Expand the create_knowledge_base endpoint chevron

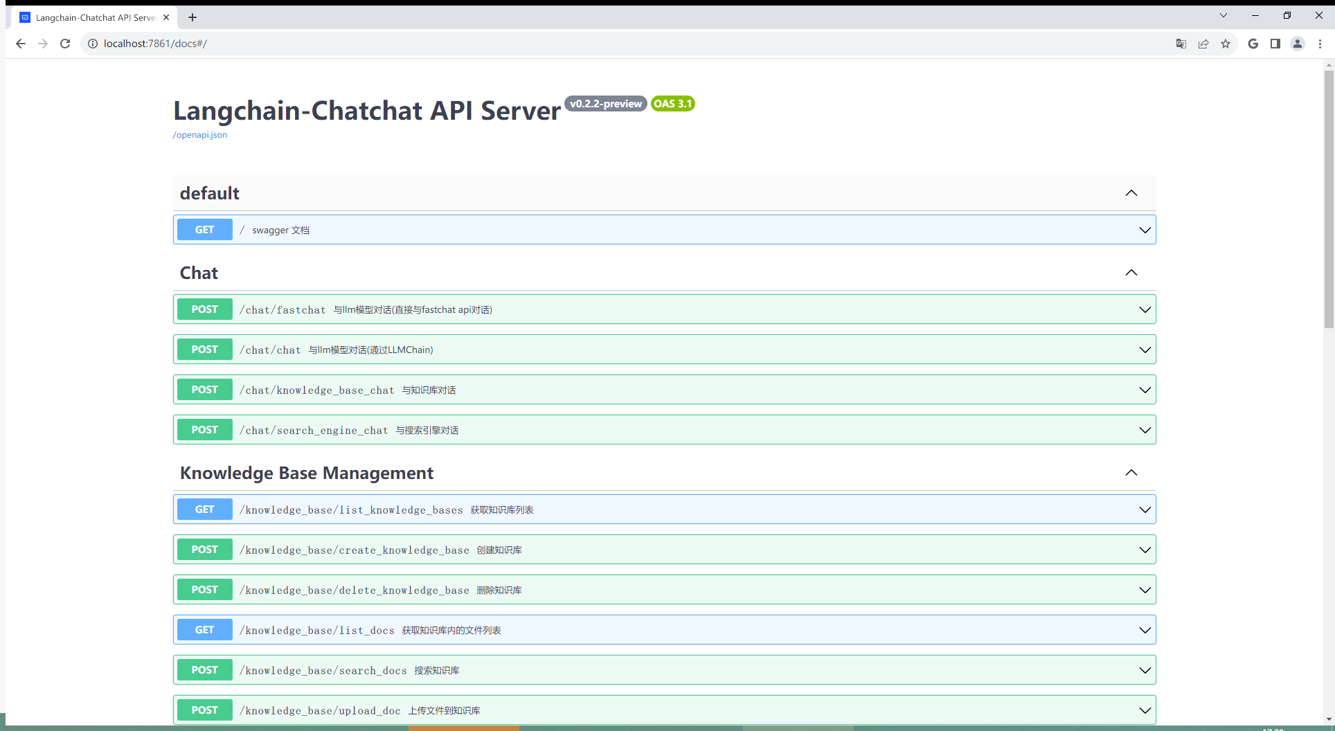pos(1145,550)
